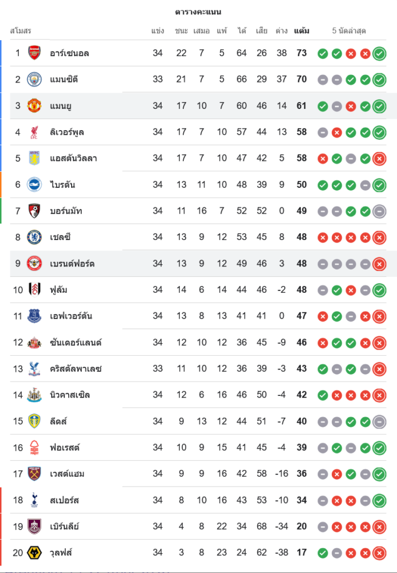The image size is (397, 573).
Task: Open the ไบรตัน team link
Action: click(x=62, y=185)
